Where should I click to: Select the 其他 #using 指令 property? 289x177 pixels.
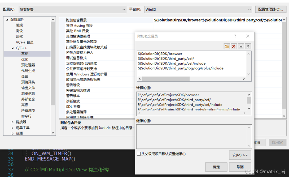(80, 26)
